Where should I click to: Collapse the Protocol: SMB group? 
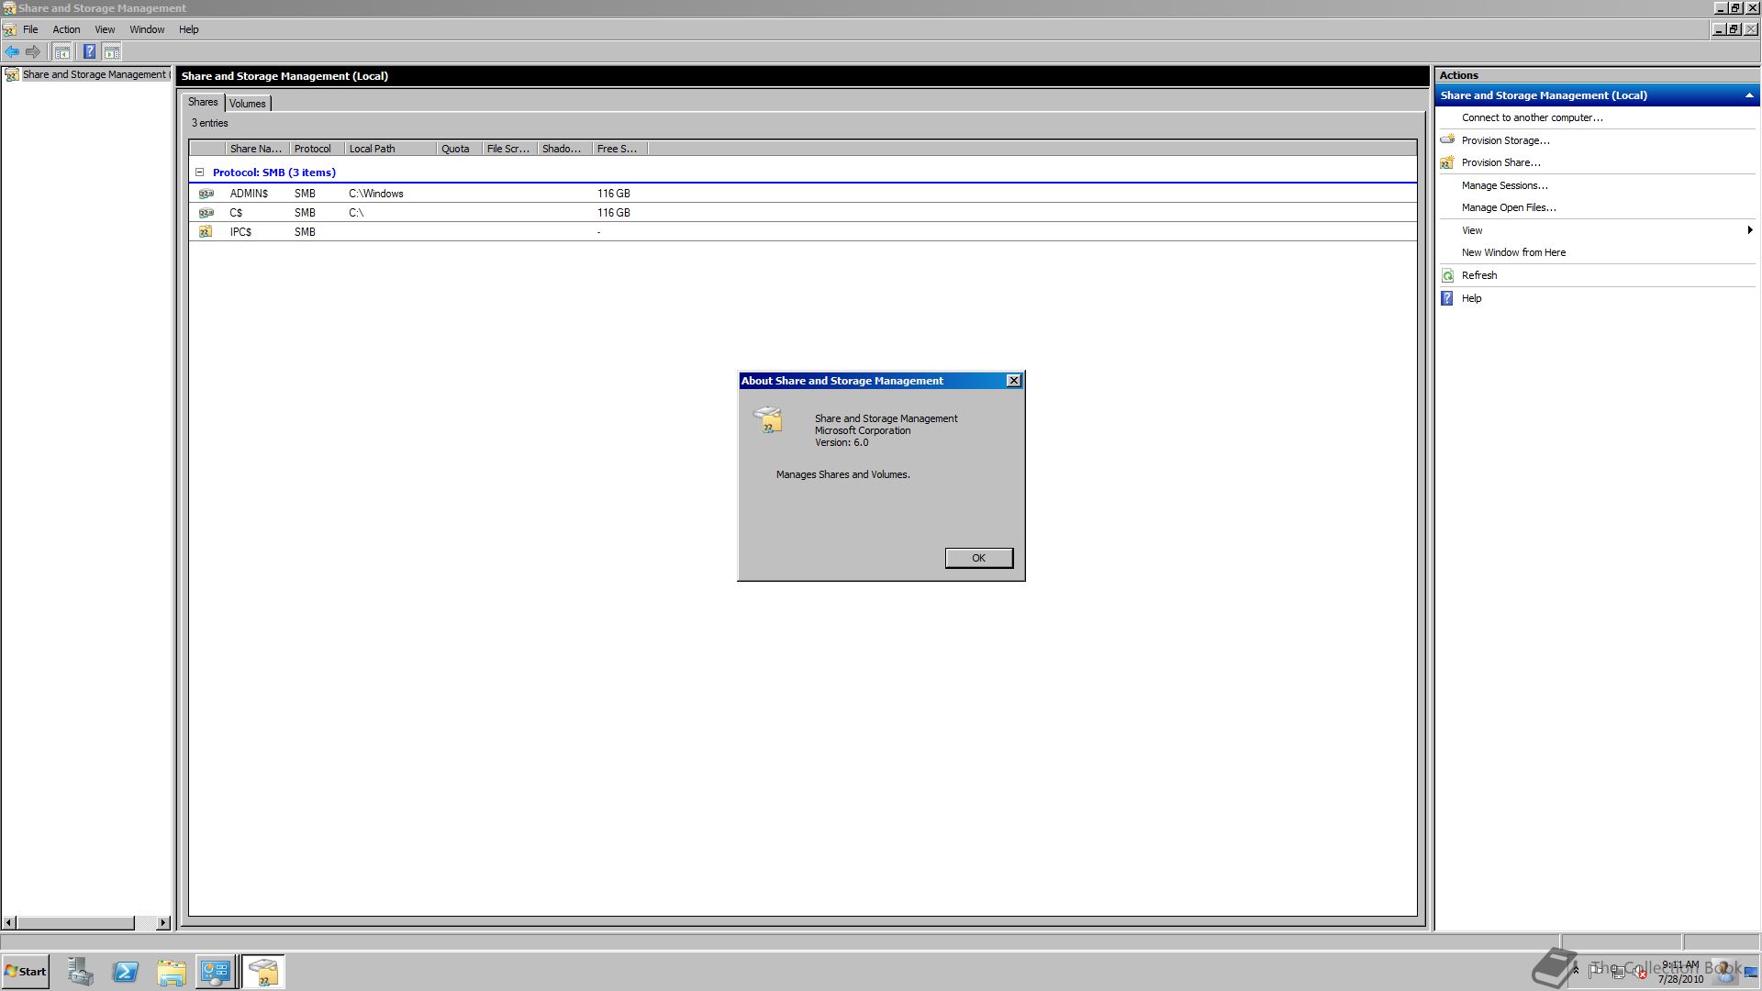click(x=199, y=172)
